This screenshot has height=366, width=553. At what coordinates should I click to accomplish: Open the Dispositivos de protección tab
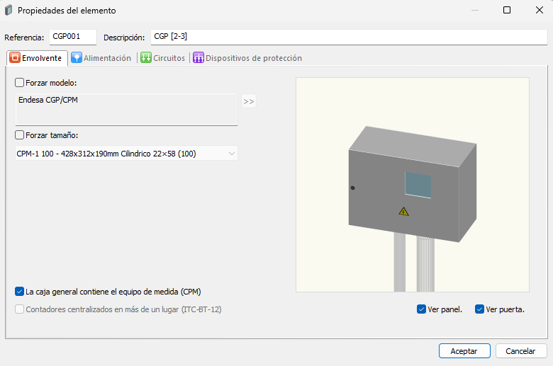coord(247,58)
